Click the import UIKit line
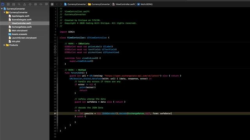Viewport: 250px width, 140px height. 67,32
